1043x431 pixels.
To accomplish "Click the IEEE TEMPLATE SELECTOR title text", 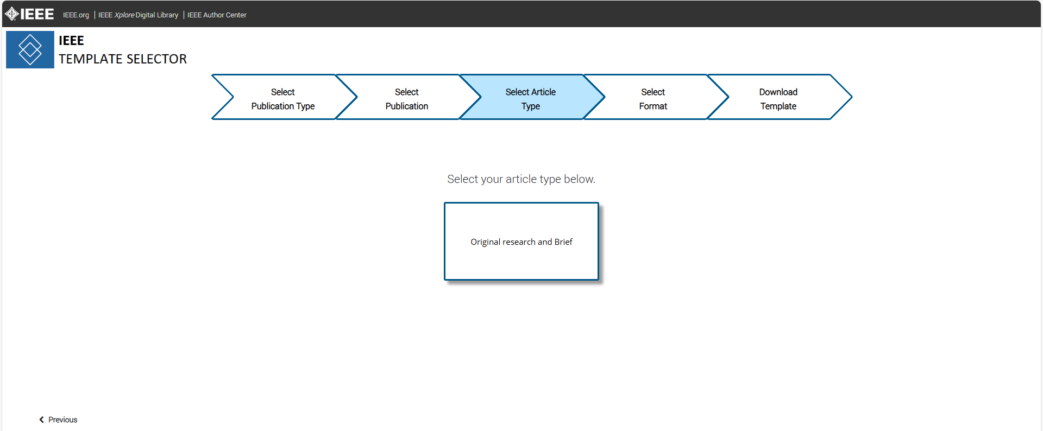I will click(x=123, y=50).
